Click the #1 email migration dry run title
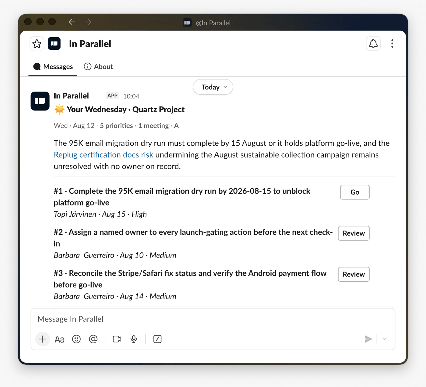This screenshot has height=387, width=426. 182,197
